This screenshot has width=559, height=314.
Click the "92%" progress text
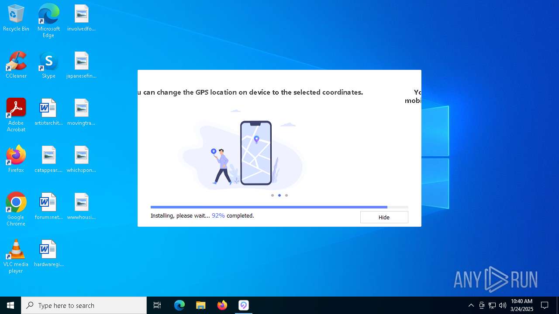[x=218, y=215]
